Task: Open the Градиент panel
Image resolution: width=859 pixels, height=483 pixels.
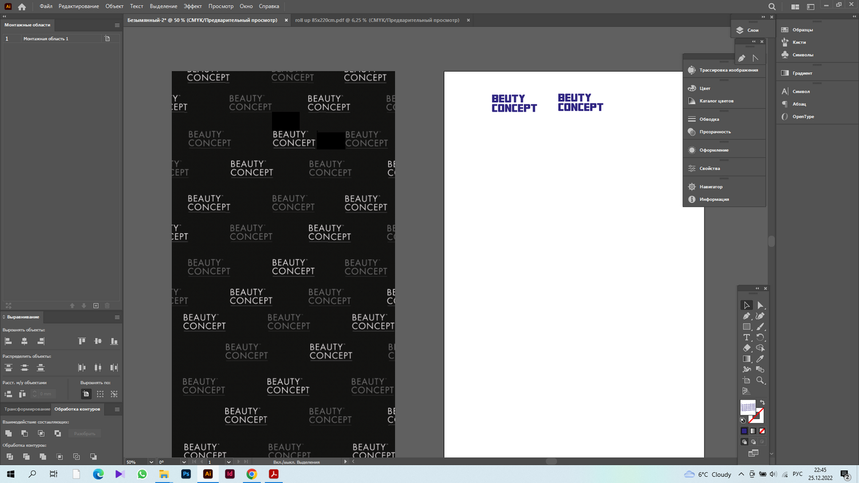Action: point(797,73)
